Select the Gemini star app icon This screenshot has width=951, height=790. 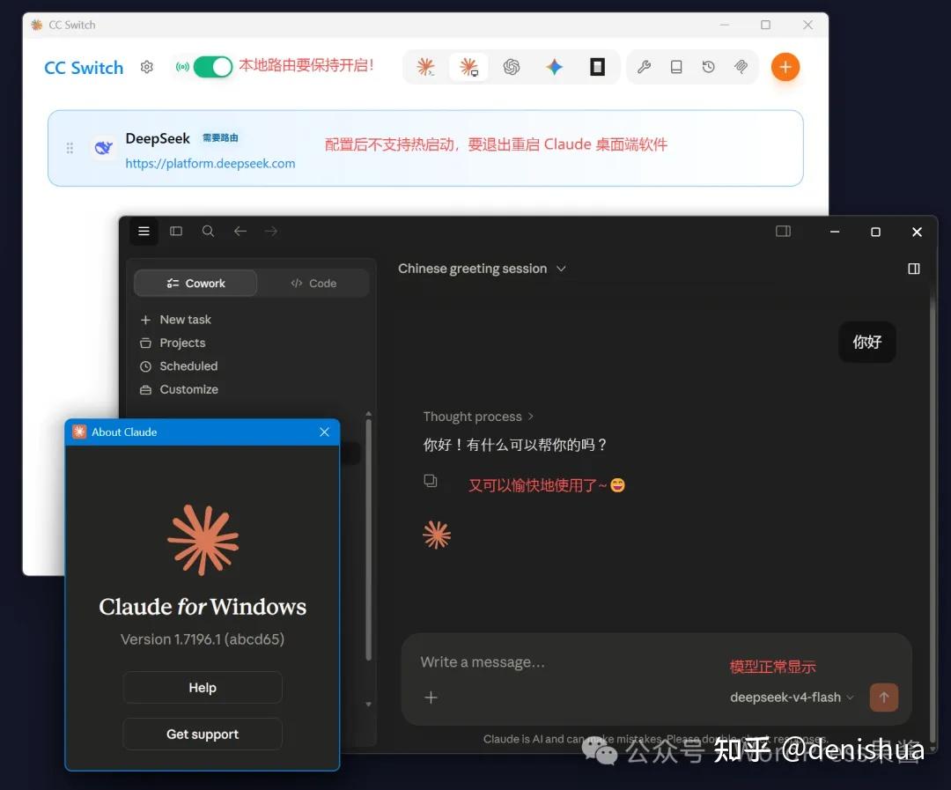[x=554, y=67]
